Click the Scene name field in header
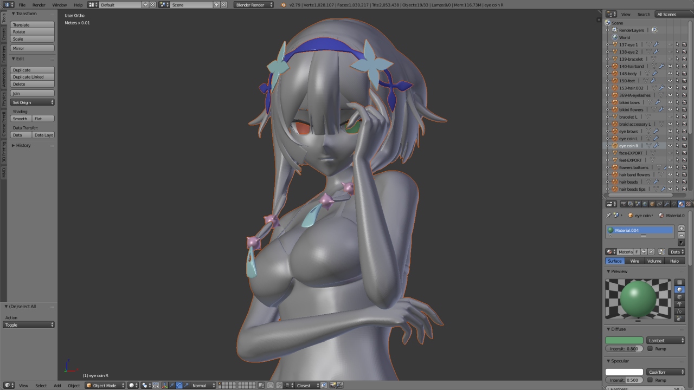 point(192,5)
